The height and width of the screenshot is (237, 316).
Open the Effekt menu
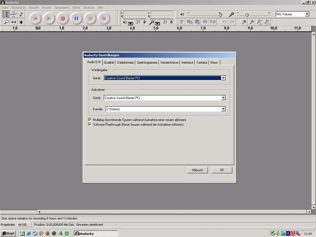76,8
